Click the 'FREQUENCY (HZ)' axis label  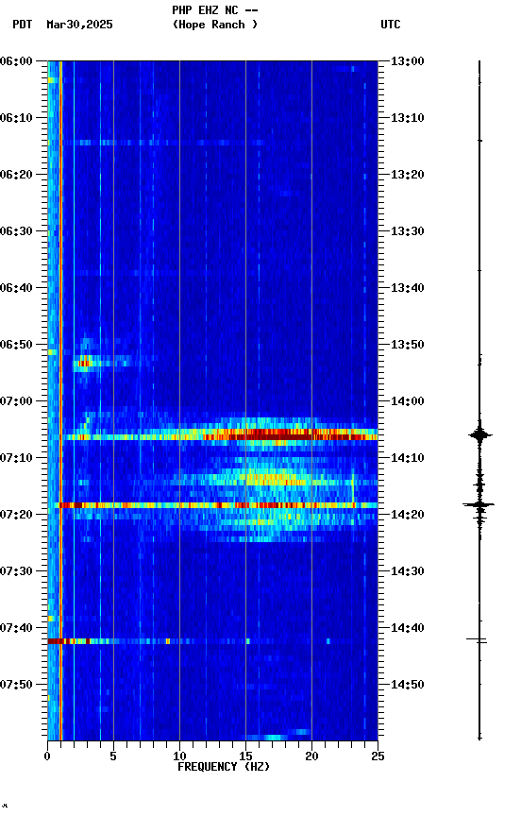(224, 767)
